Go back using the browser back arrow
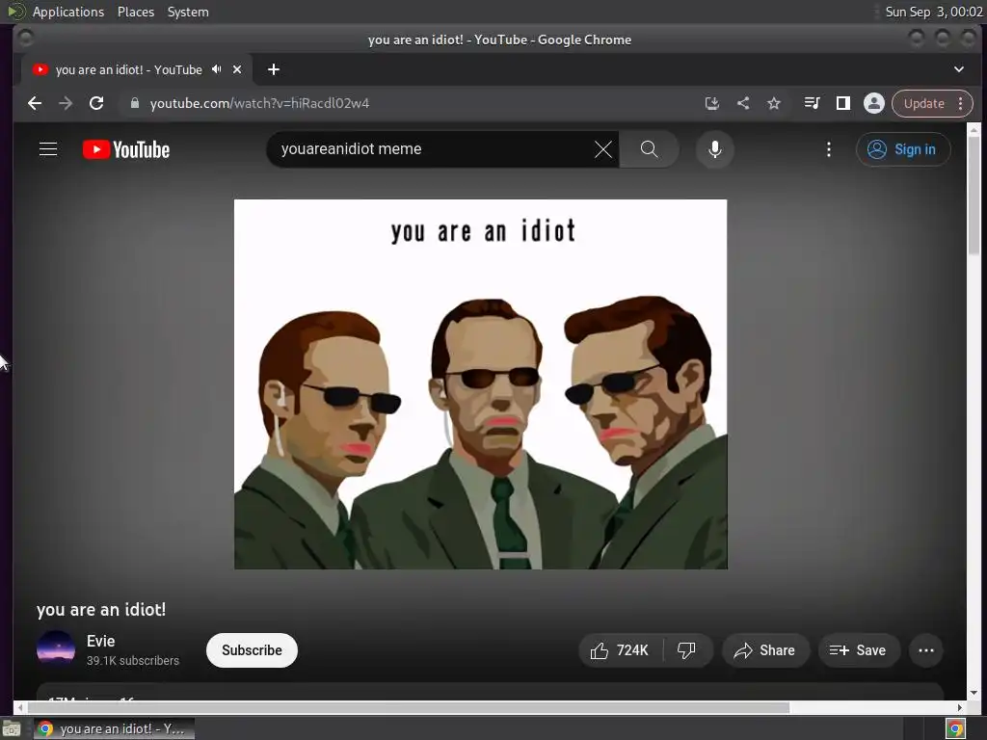 35,103
